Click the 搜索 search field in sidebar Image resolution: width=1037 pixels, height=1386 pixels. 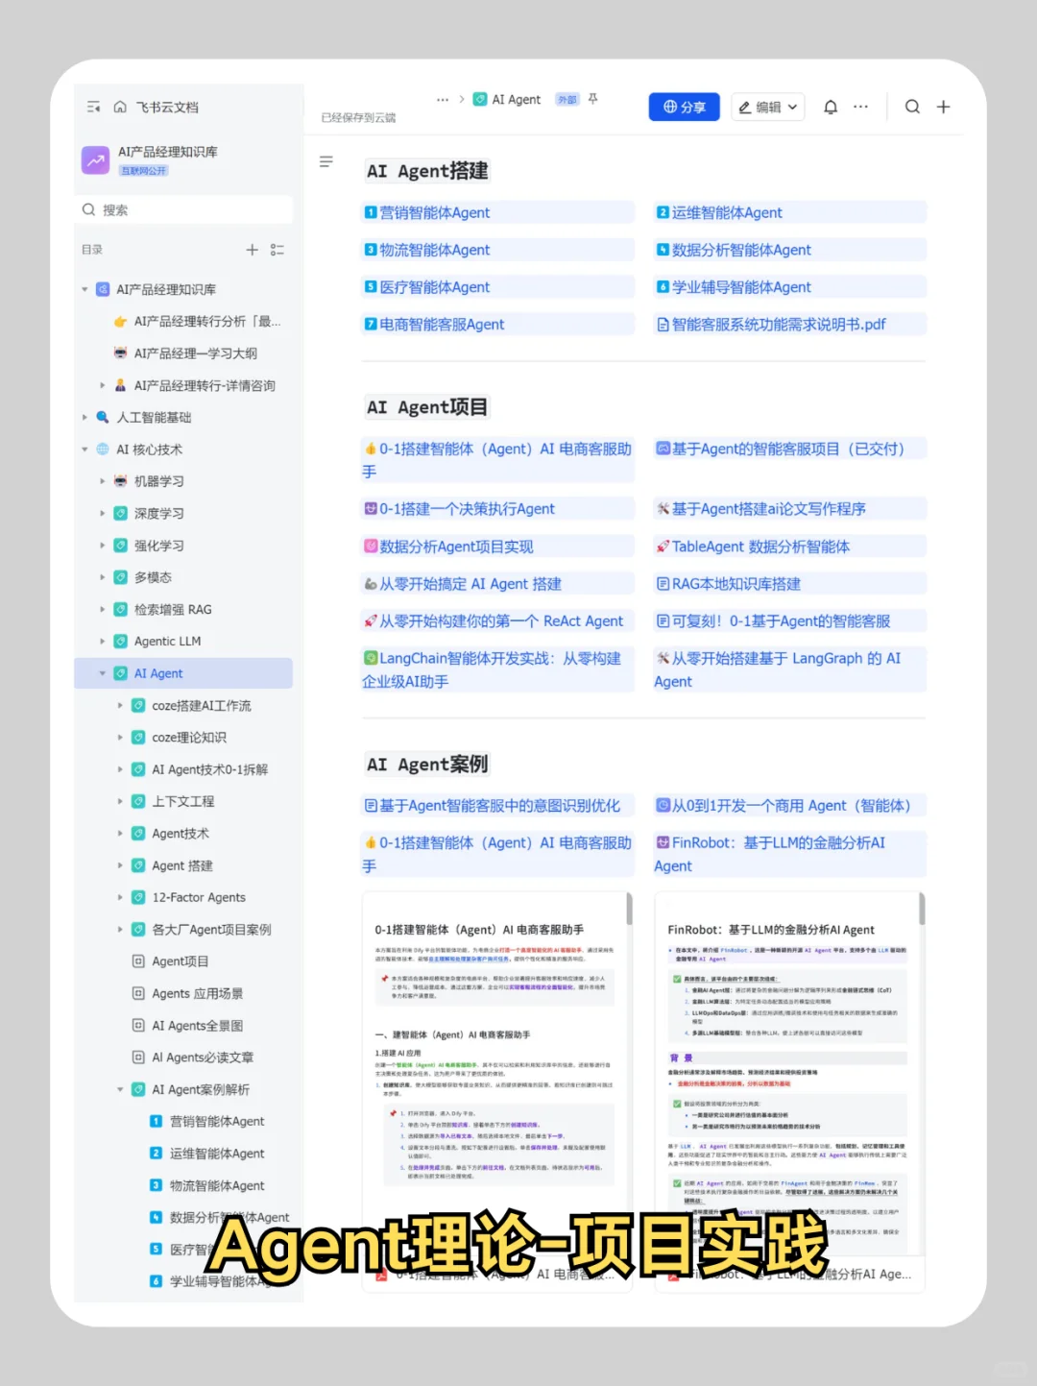point(183,209)
